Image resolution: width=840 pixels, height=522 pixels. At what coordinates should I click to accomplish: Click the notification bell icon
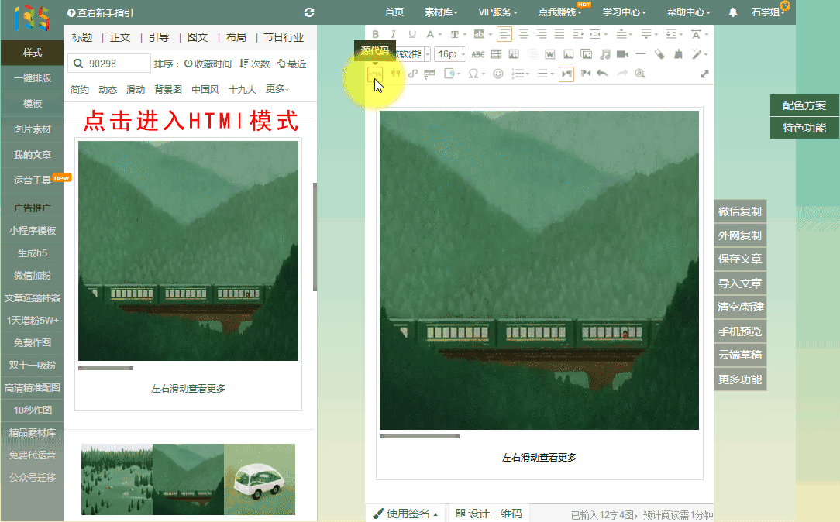point(733,12)
